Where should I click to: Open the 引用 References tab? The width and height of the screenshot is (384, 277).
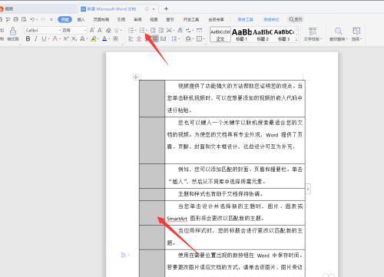(x=121, y=19)
